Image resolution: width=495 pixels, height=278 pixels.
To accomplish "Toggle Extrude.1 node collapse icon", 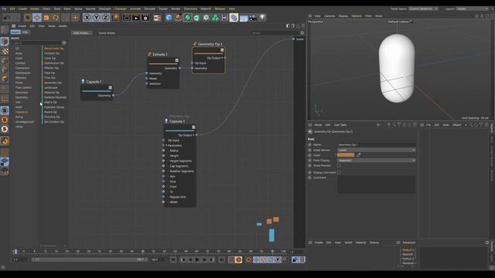I will 177,60.
